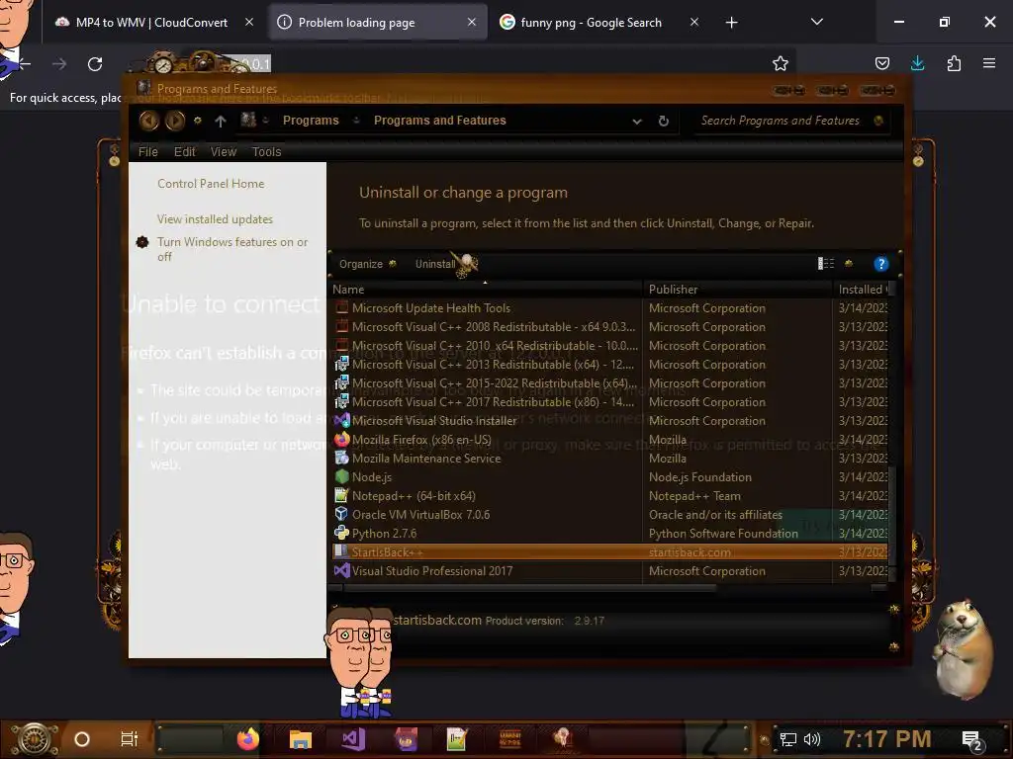The width and height of the screenshot is (1013, 759).
Task: Open Firefox application menu
Action: click(x=989, y=63)
